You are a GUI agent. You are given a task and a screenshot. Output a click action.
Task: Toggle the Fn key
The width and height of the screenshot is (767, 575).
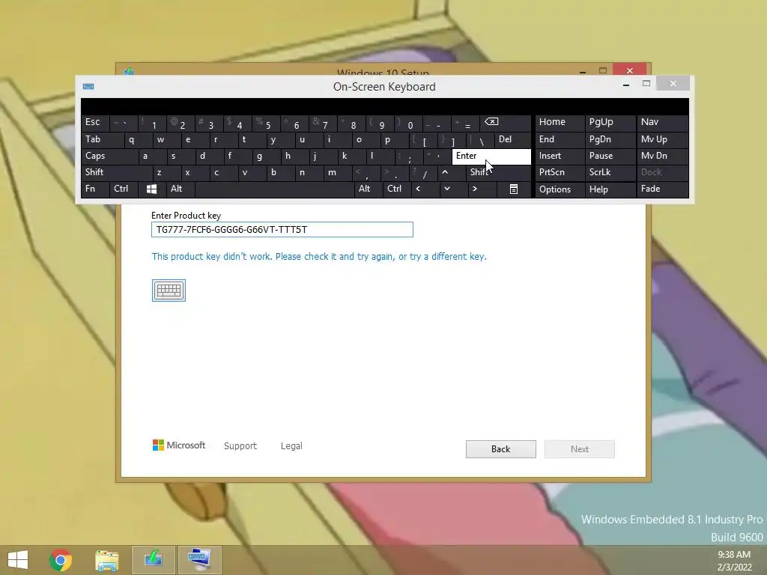[95, 189]
